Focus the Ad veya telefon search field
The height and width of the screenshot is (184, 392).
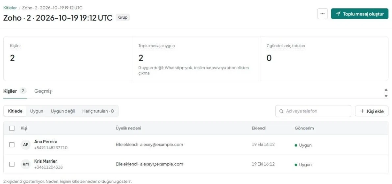click(x=313, y=111)
